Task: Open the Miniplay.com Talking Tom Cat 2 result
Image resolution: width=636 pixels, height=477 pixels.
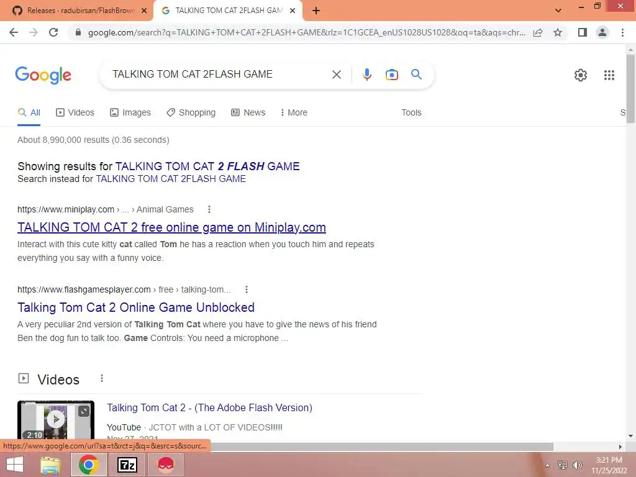Action: point(171,227)
